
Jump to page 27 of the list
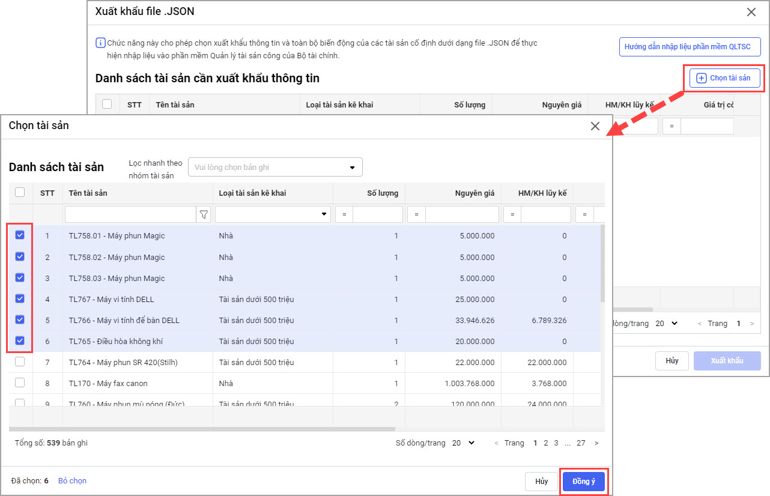(x=580, y=443)
